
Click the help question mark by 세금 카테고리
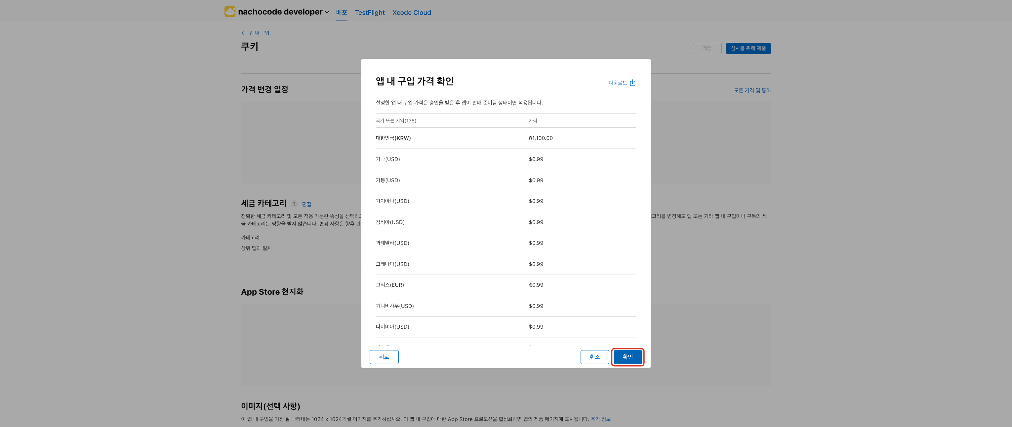point(294,204)
